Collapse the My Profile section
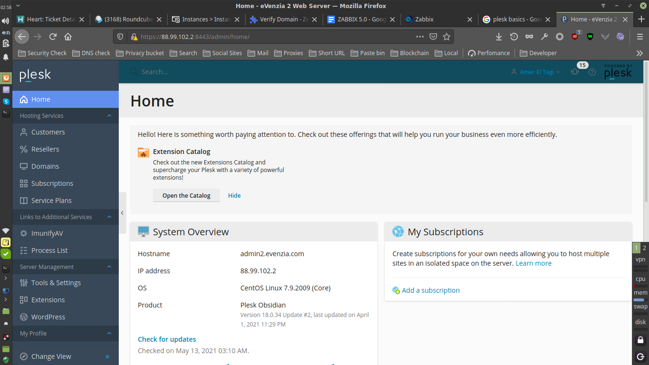The width and height of the screenshot is (649, 365). tap(109, 333)
